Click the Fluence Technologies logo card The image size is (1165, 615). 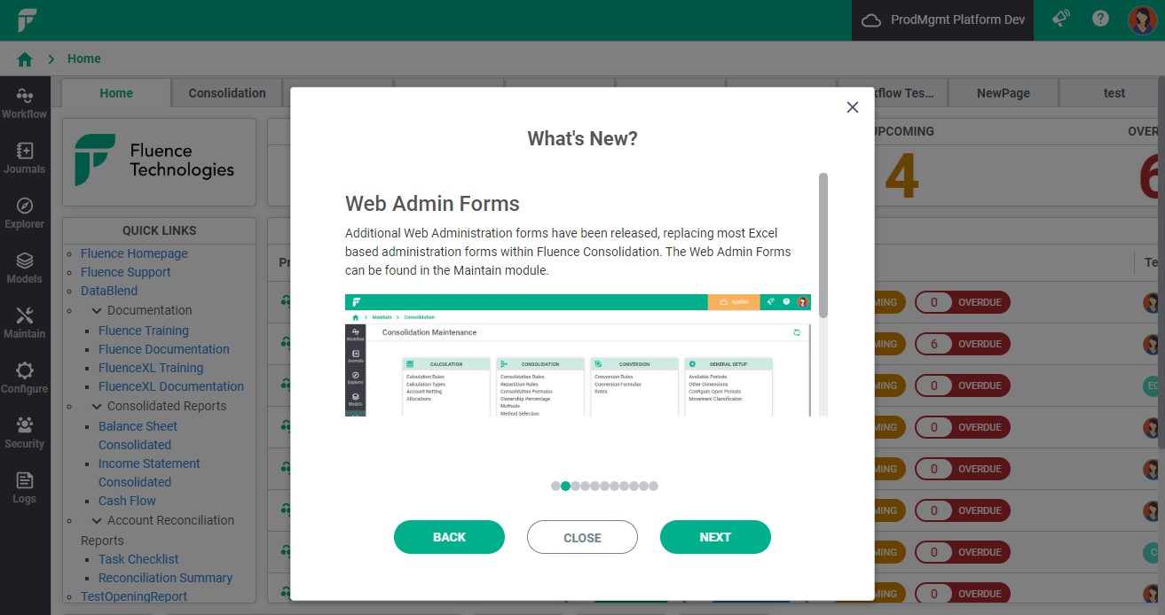(160, 161)
